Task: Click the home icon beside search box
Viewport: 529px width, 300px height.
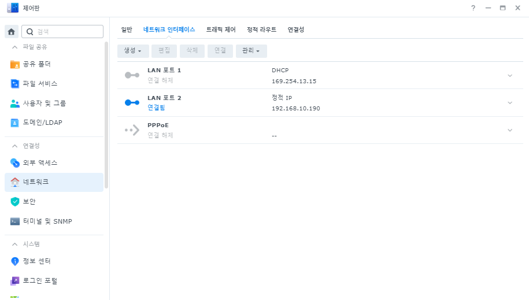Action: point(11,32)
